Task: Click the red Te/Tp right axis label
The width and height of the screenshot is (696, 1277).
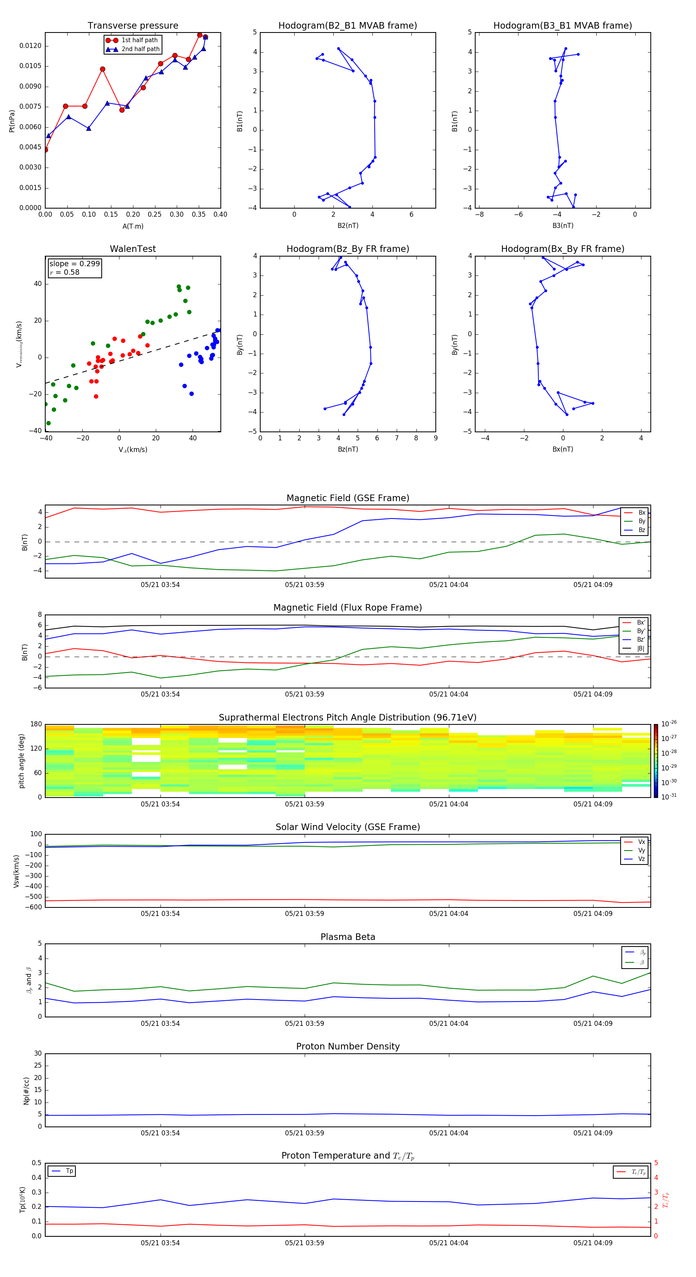Action: (666, 1200)
